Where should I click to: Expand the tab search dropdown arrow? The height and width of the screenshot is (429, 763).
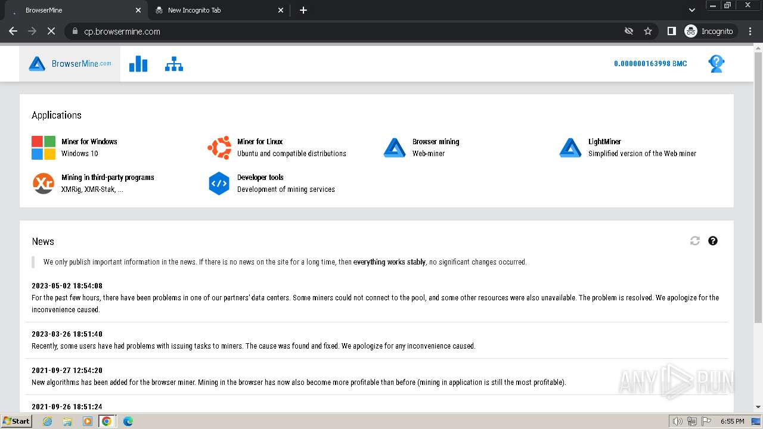[692, 10]
